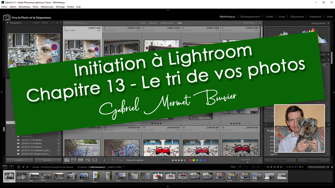335x188 pixels.
Task: Toggle the library filter lock icon
Action: (260, 23)
